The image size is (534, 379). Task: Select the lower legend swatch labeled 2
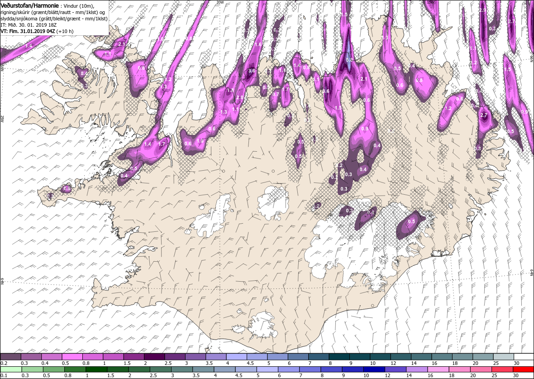pyautogui.click(x=139, y=369)
